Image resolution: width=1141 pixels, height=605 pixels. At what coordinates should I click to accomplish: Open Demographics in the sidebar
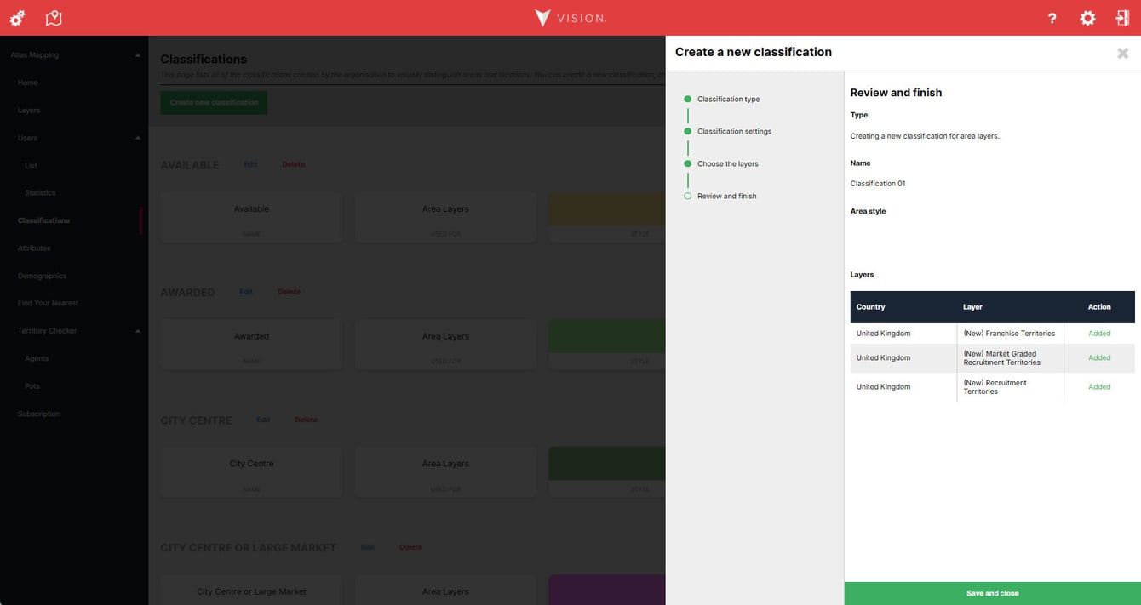pyautogui.click(x=42, y=276)
